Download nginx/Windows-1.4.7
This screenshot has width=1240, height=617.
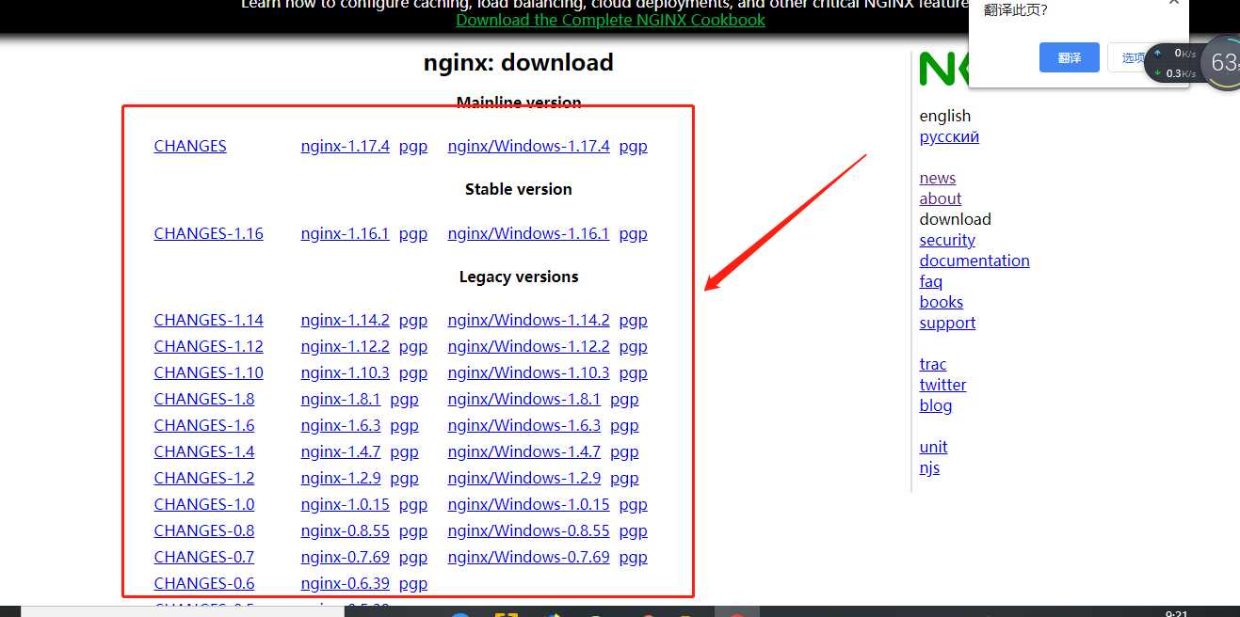click(x=524, y=451)
